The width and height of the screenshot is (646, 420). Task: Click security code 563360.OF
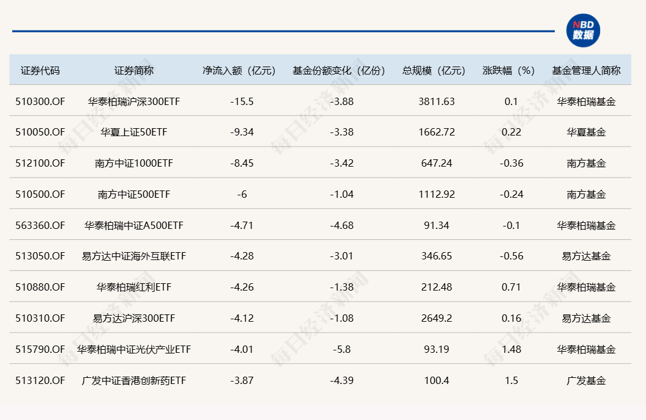40,226
